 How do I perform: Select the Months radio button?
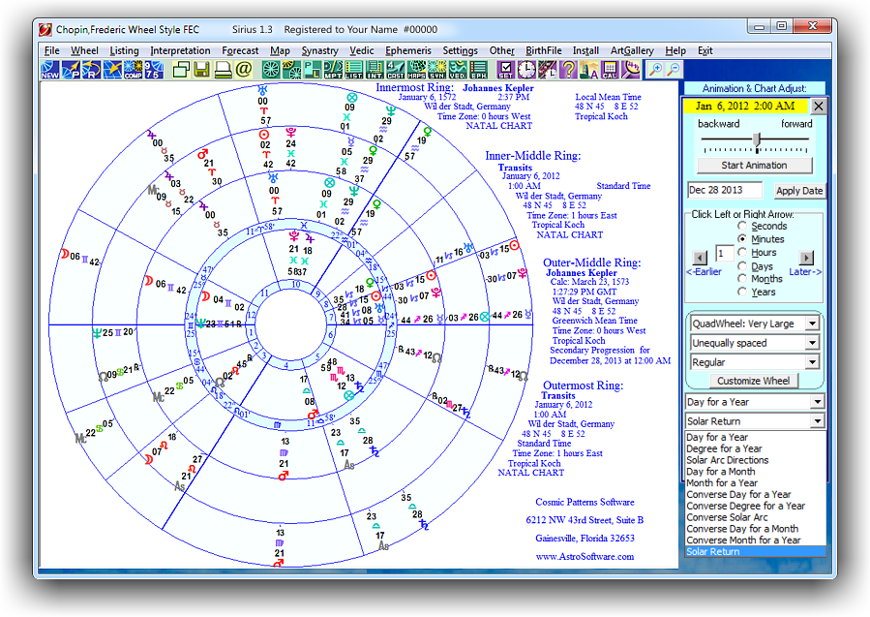(x=742, y=279)
